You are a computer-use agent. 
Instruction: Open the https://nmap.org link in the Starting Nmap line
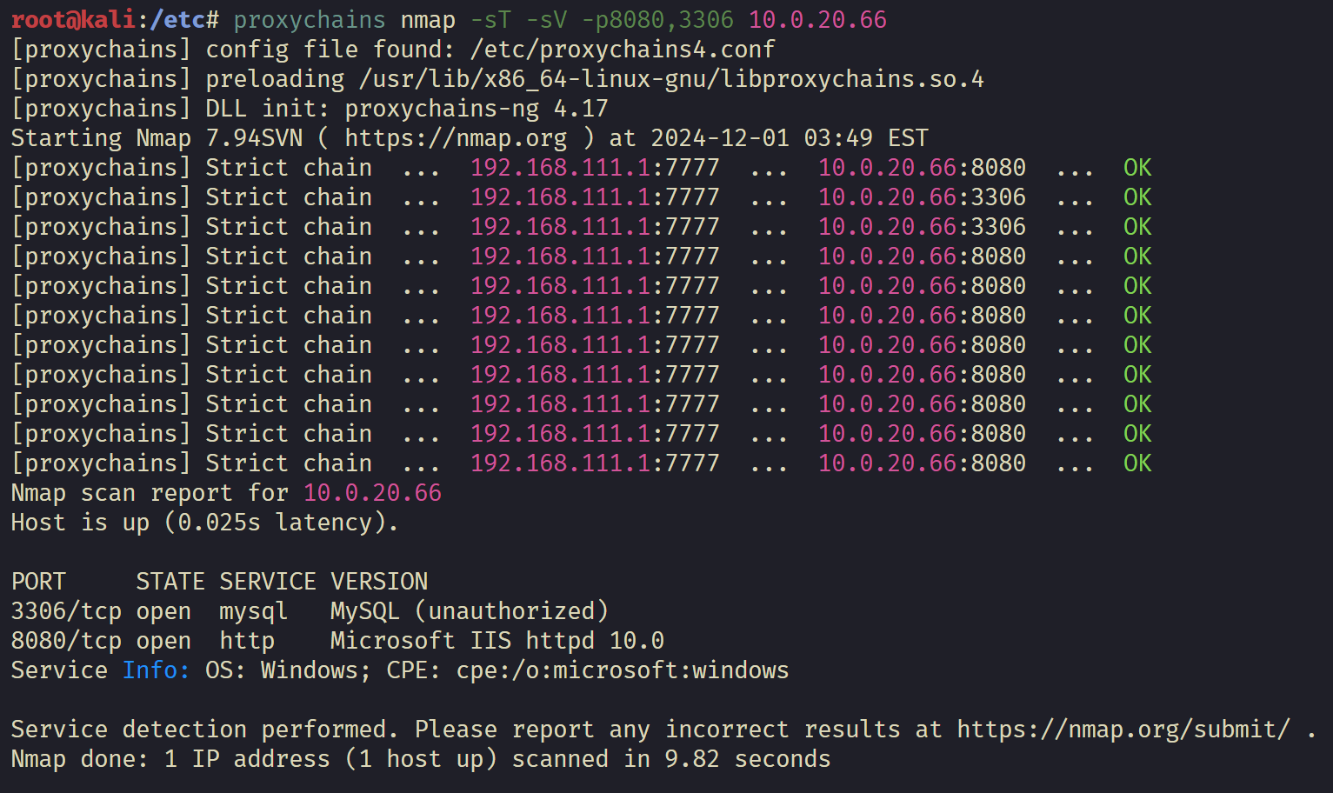tap(456, 138)
